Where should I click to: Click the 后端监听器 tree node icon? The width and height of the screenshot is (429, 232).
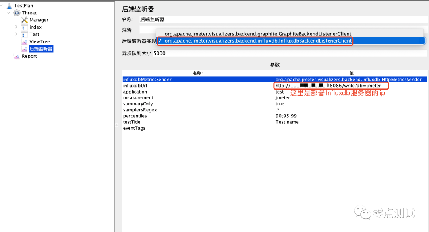(x=25, y=49)
